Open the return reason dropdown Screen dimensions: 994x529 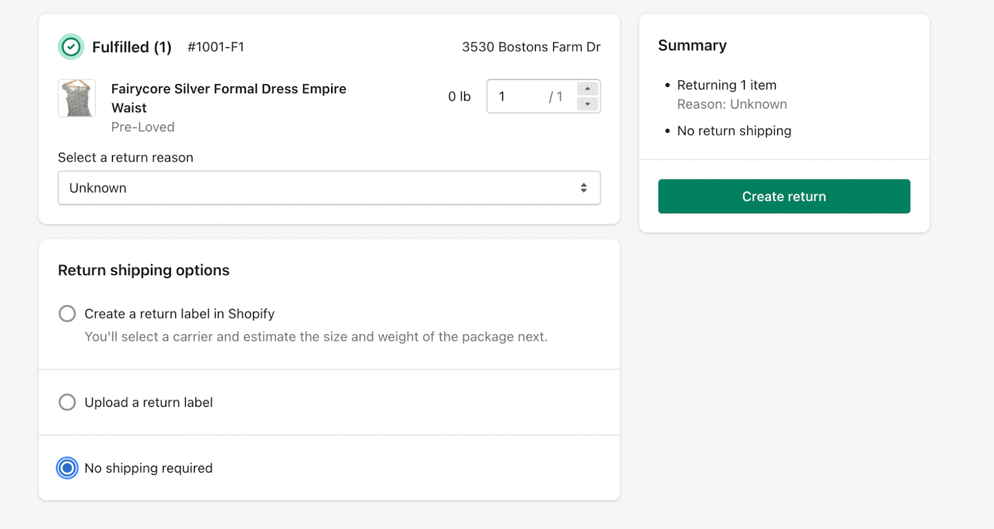(x=329, y=188)
